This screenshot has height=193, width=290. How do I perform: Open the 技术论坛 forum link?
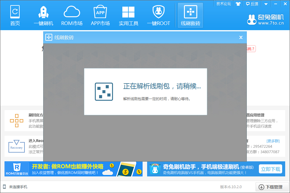pyautogui.click(x=224, y=4)
